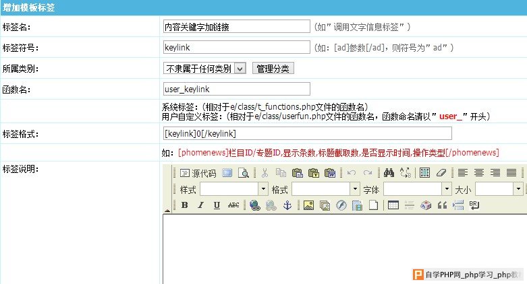Click the 源代码 source code button

tap(198, 173)
